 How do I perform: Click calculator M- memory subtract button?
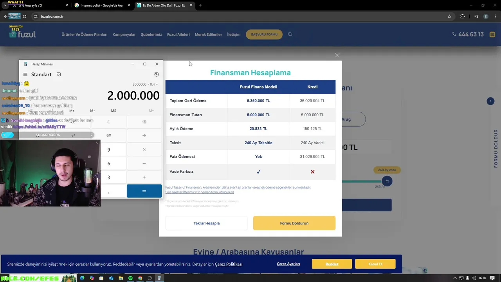pyautogui.click(x=93, y=110)
